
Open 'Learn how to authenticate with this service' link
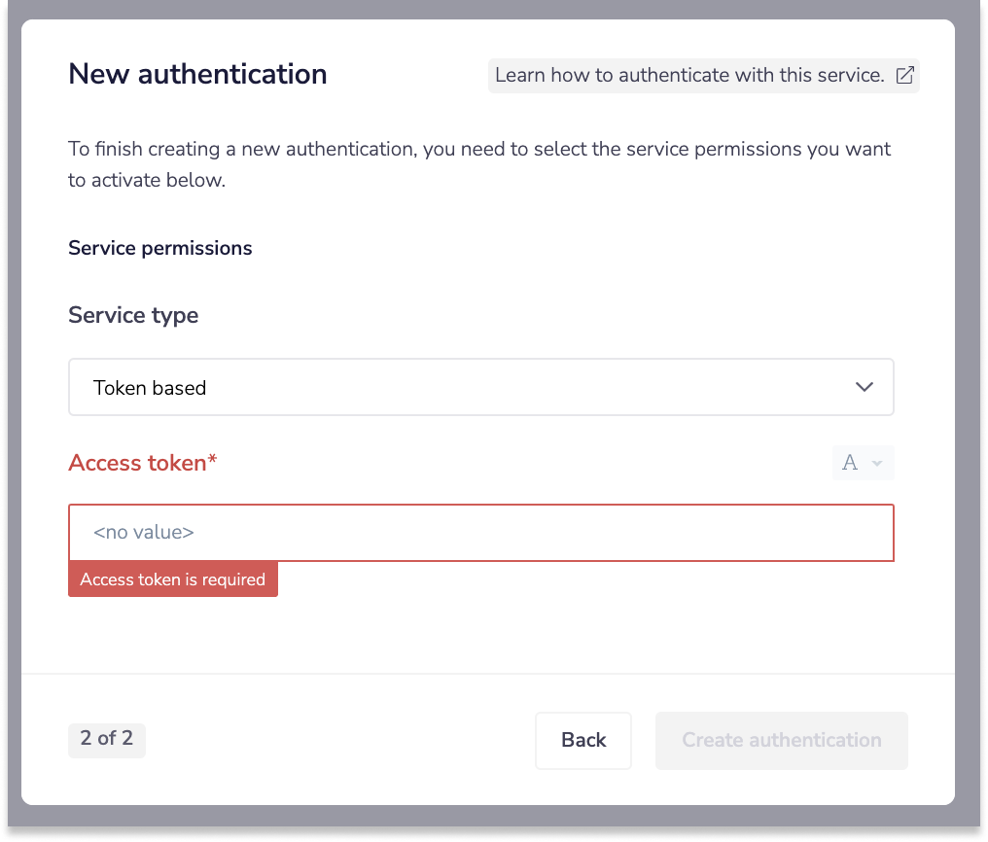(x=690, y=75)
